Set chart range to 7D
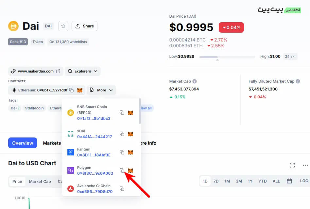 216,181
